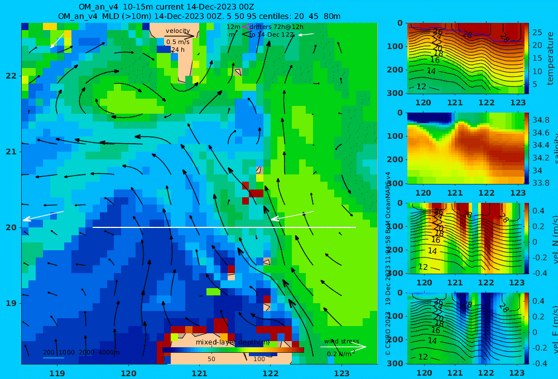Viewport: 558px width, 379px height.
Task: Click longitude '123' under the vel. E panel
Action: point(517,373)
